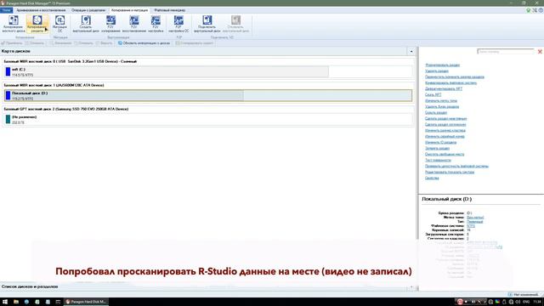Open P2V adjust settings tool
Viewport: 544px width, 306px height.
(156, 24)
